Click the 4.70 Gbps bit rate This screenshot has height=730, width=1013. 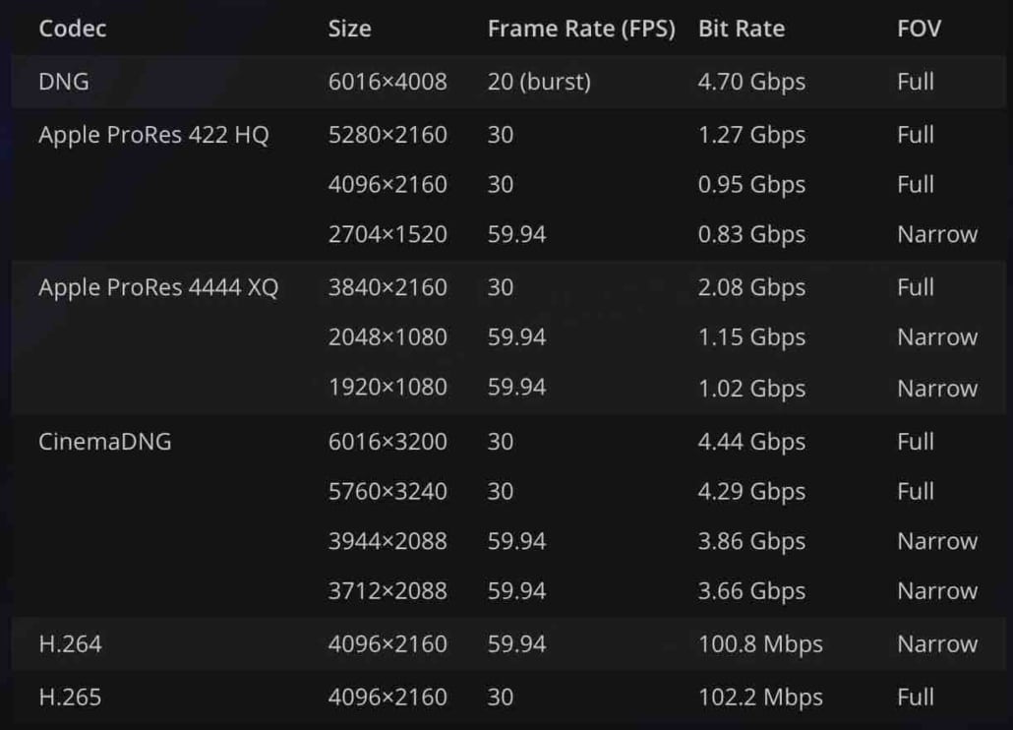pos(752,82)
